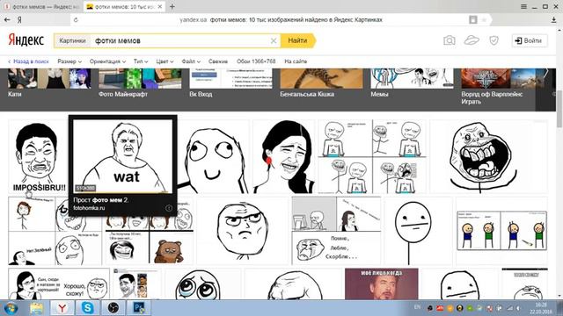Open a new tab with the plus button
The height and width of the screenshot is (316, 563).
[172, 6]
